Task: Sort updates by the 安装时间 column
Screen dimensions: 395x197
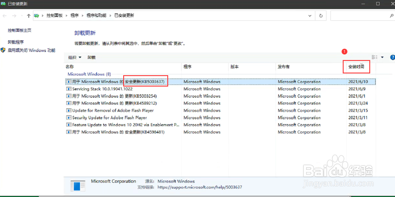Action: click(x=356, y=67)
